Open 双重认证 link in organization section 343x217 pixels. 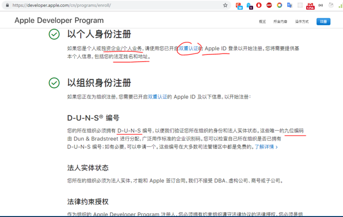(157, 96)
